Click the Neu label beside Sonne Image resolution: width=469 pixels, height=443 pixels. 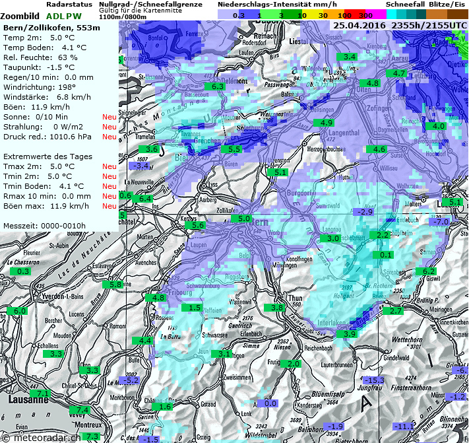click(109, 117)
